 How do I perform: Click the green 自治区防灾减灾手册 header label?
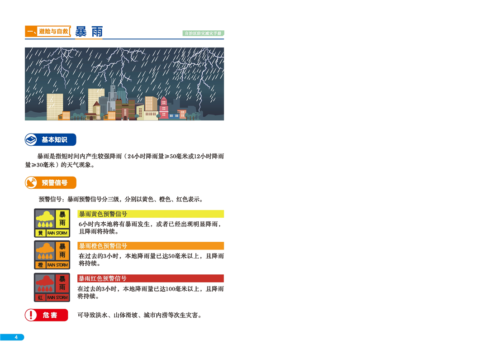tap(203, 34)
